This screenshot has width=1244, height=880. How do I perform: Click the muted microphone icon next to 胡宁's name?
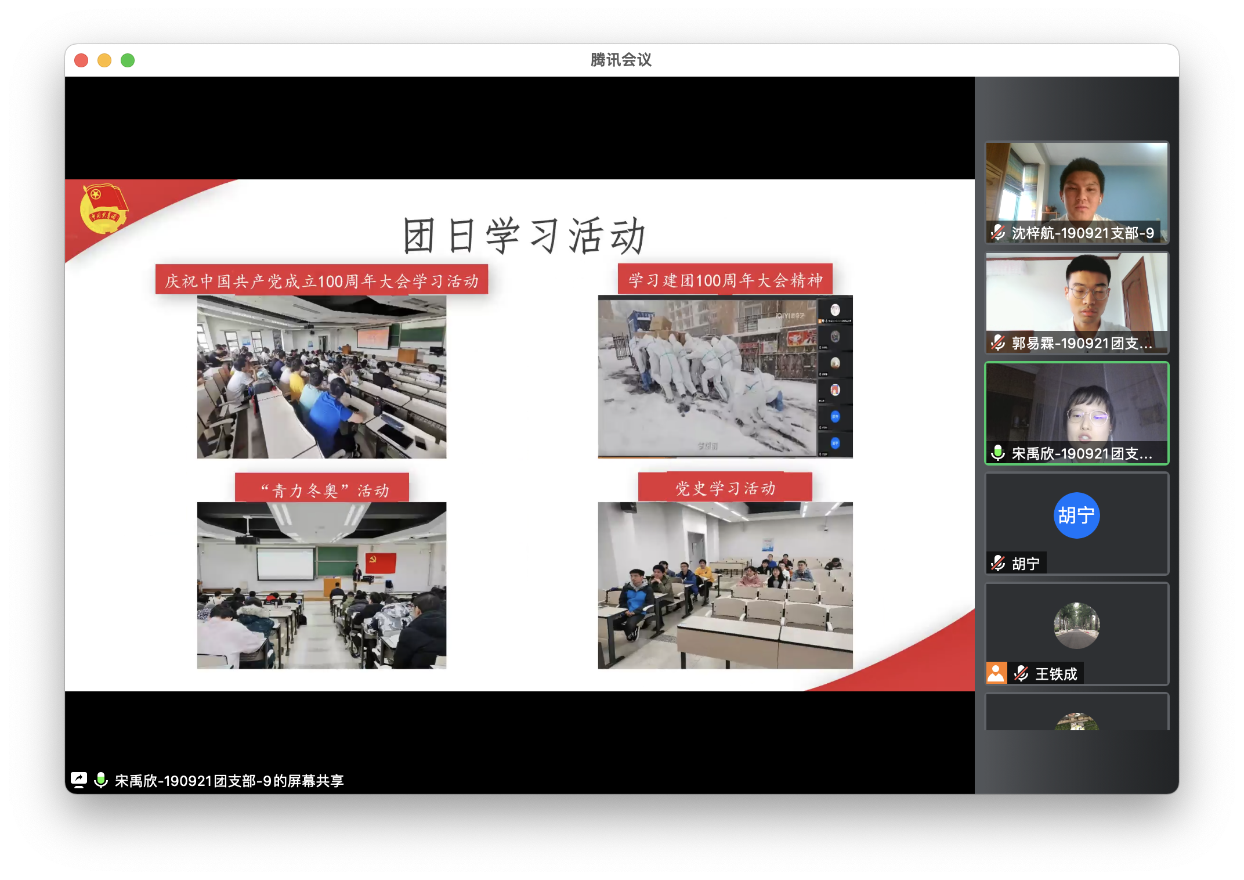click(x=998, y=563)
